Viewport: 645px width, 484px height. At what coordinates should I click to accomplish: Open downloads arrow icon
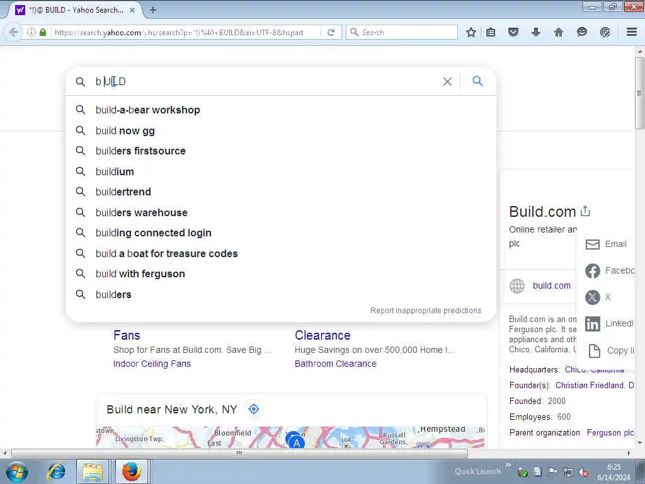coord(535,32)
